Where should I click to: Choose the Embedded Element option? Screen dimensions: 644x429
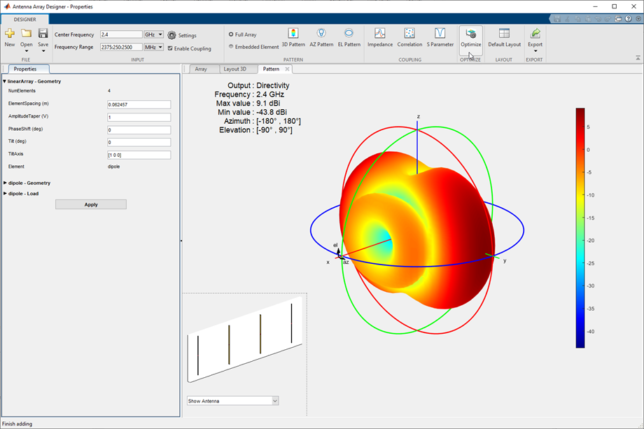coord(232,47)
